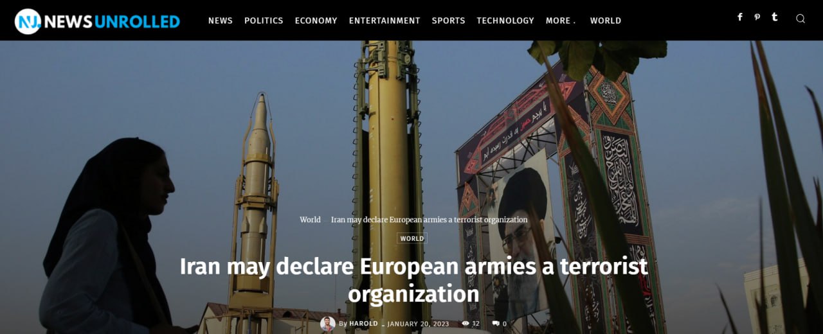The width and height of the screenshot is (823, 334).
Task: Click the article headline about Iran
Action: tap(413, 280)
